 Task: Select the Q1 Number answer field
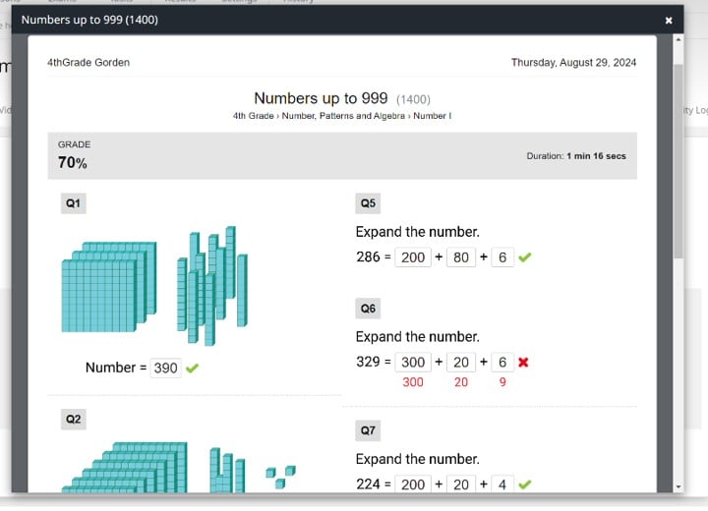[165, 368]
